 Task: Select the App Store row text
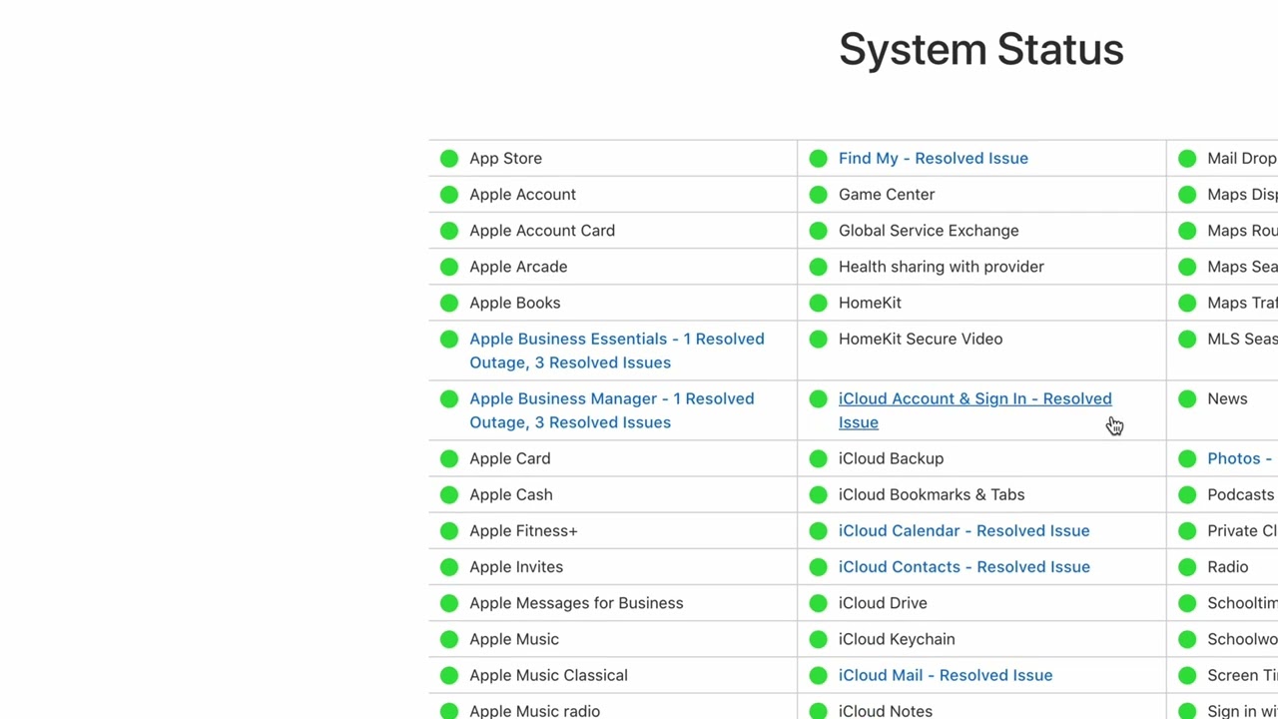point(506,158)
